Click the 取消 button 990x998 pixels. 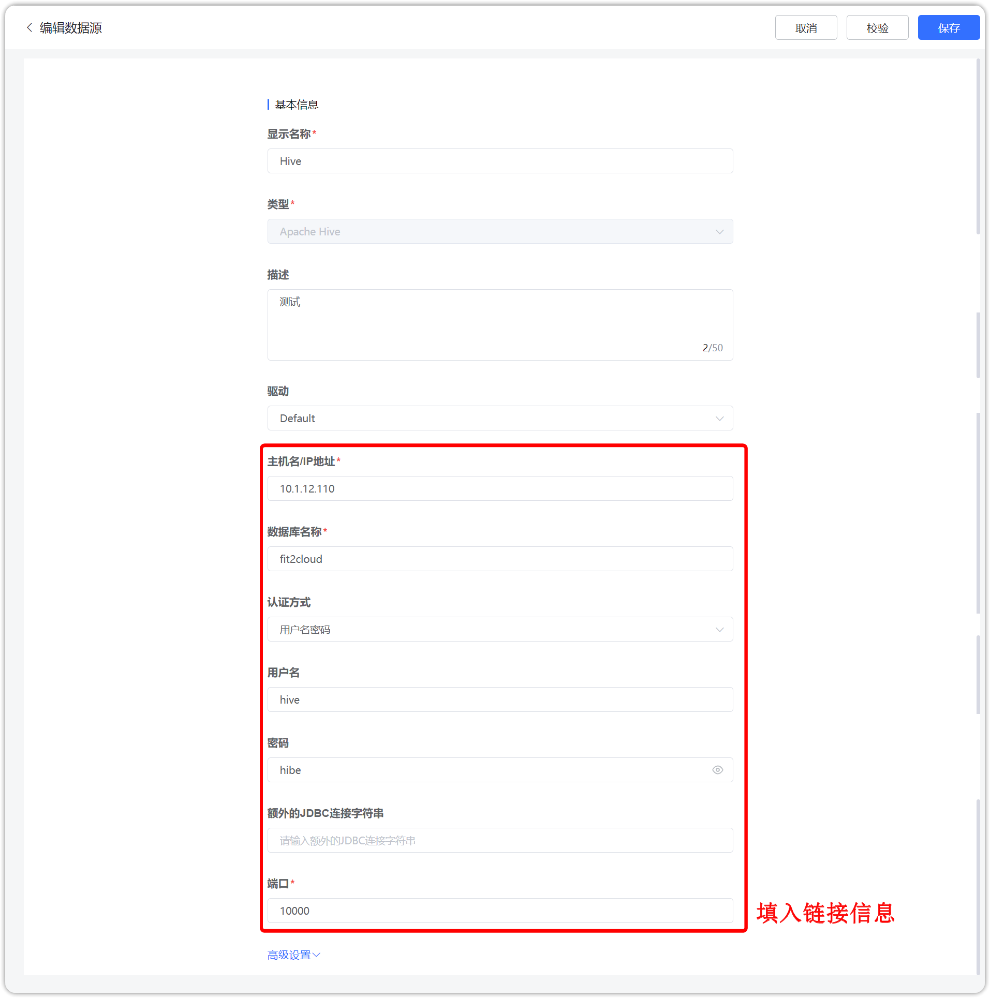pos(806,27)
